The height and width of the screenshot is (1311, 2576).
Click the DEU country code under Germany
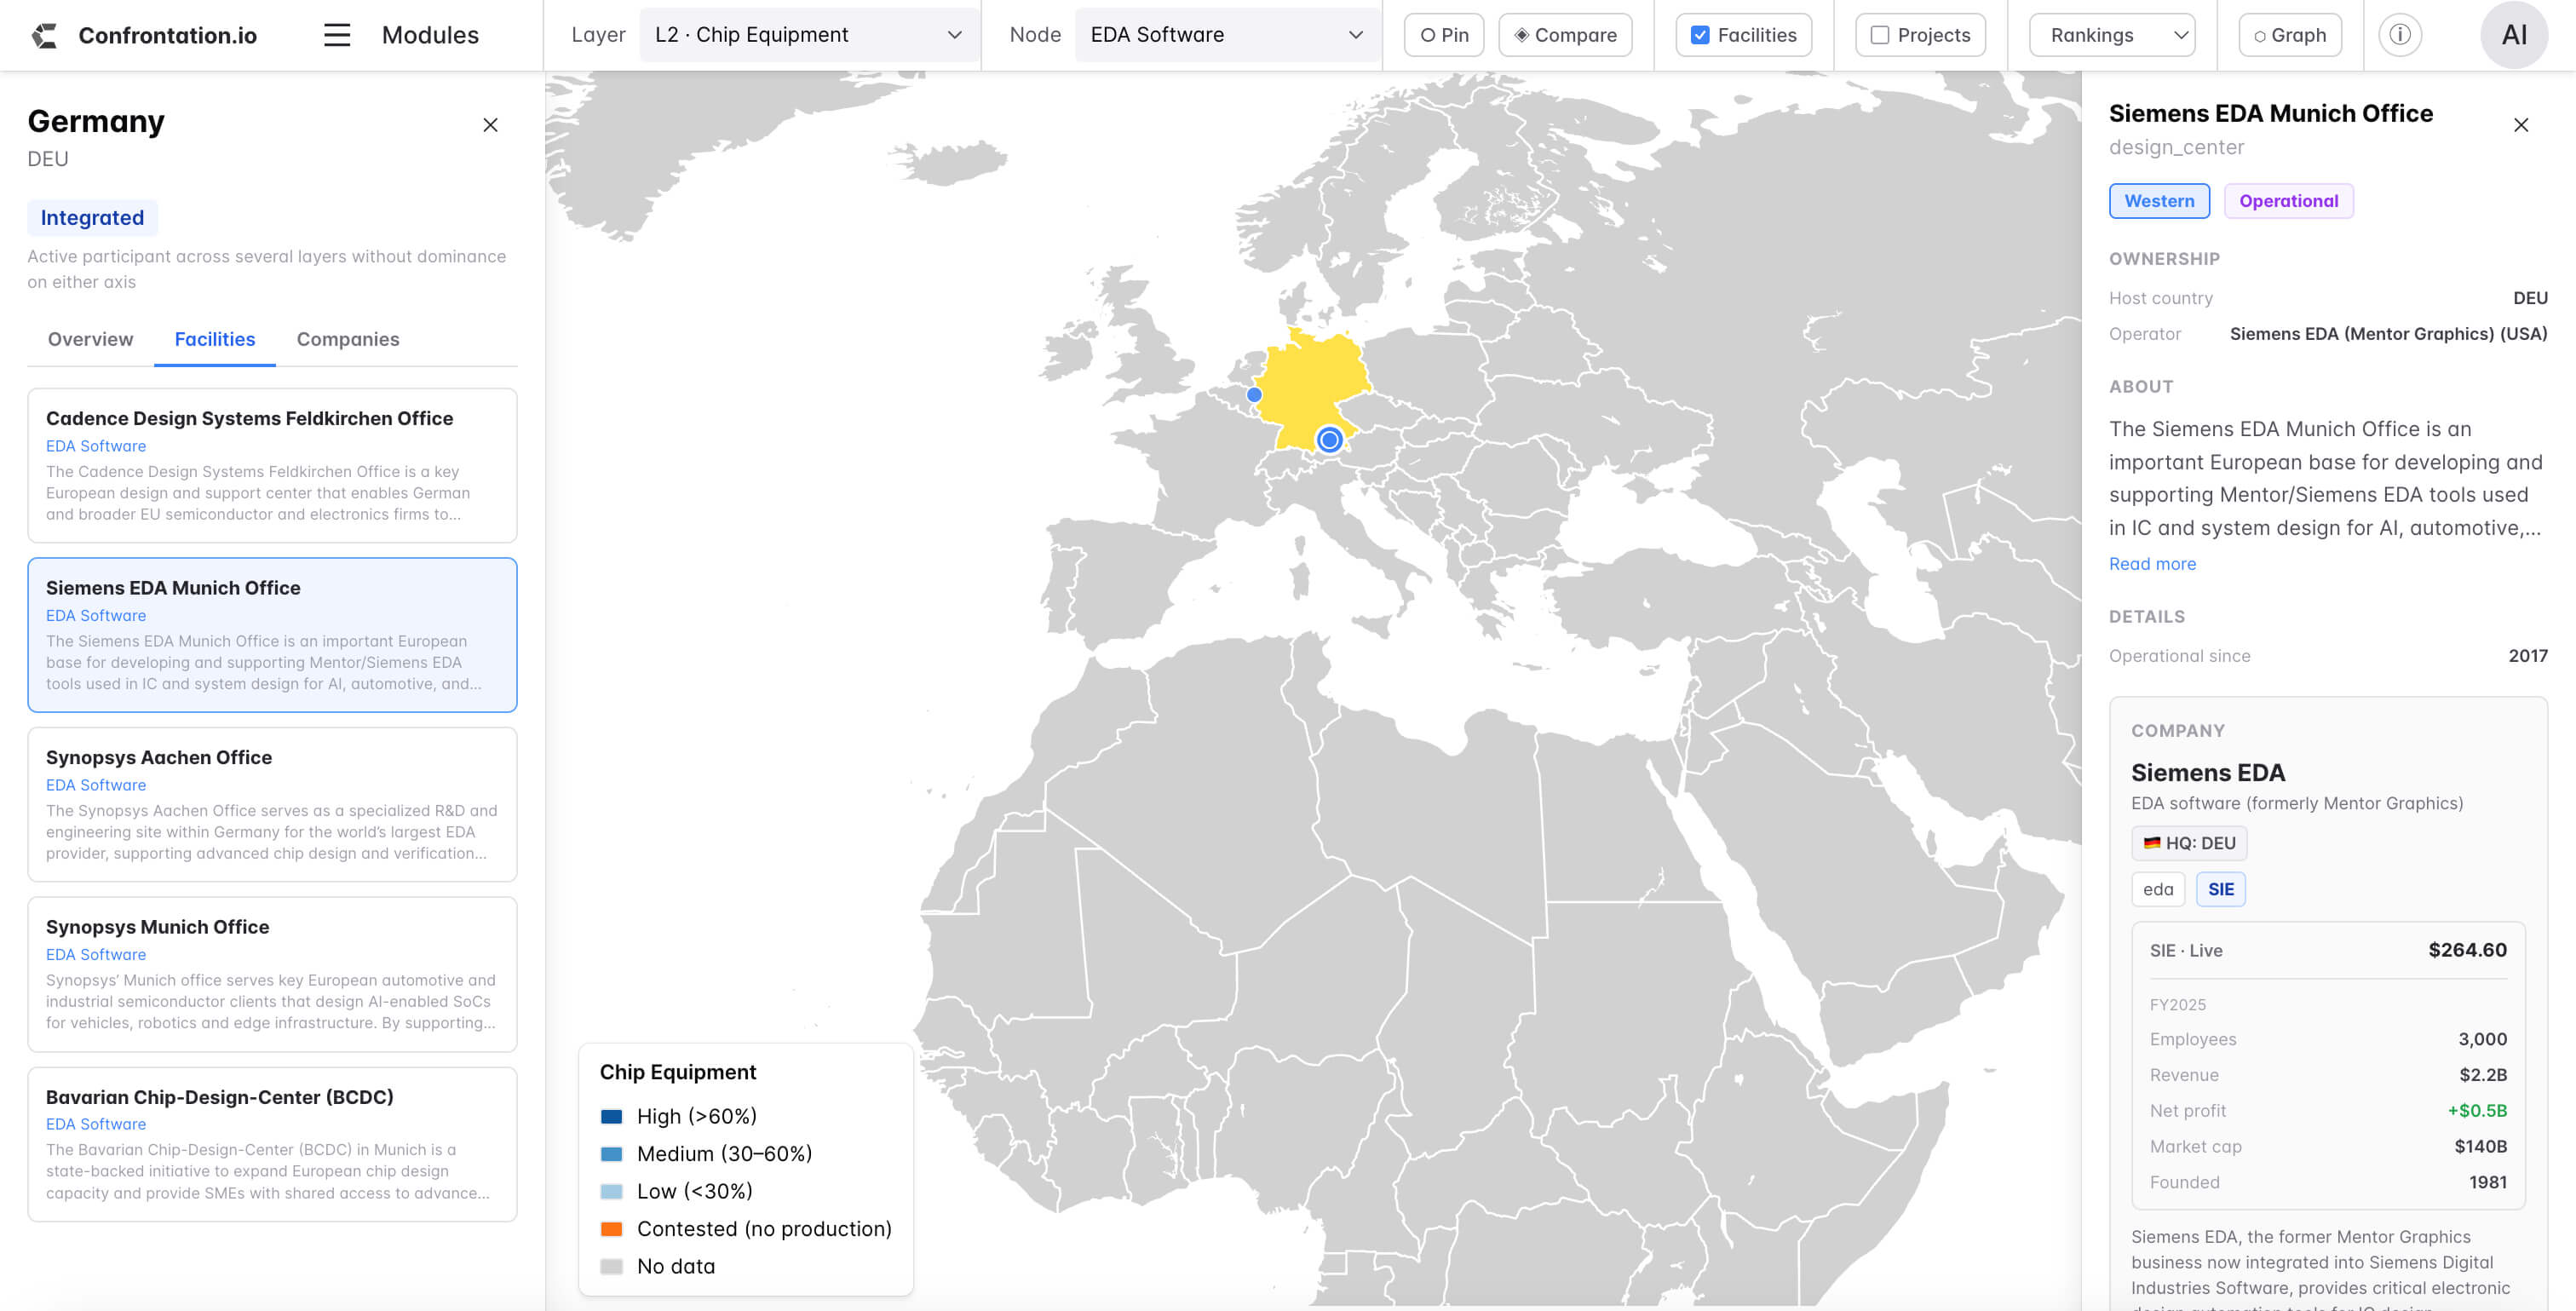coord(48,159)
